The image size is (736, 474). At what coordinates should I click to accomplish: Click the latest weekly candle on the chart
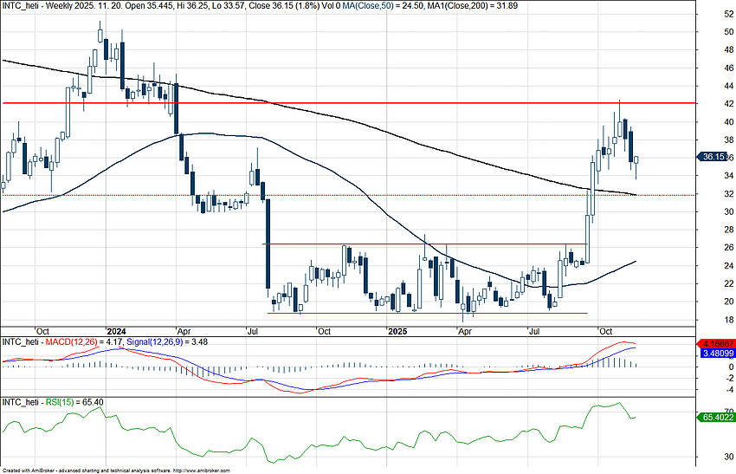(636, 160)
